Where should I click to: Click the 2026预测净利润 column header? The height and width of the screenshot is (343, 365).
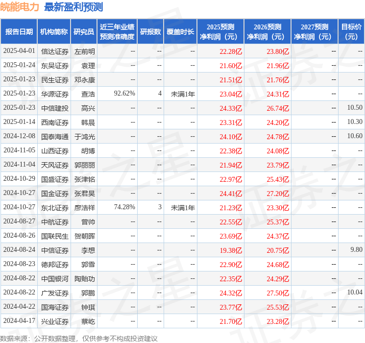tap(268, 32)
